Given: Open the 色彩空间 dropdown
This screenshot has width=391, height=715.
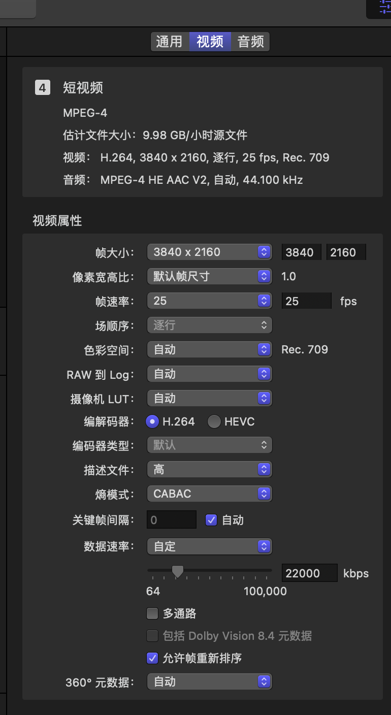Looking at the screenshot, I should [x=209, y=349].
